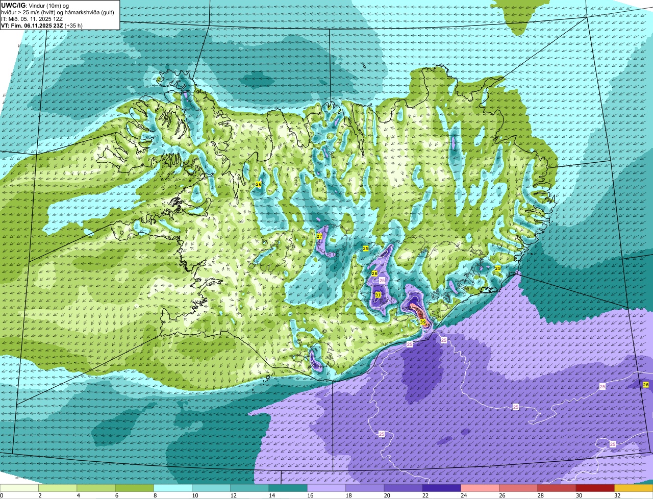Click the yellow 26 max gust label
This screenshot has height=499, width=653.
(258, 184)
